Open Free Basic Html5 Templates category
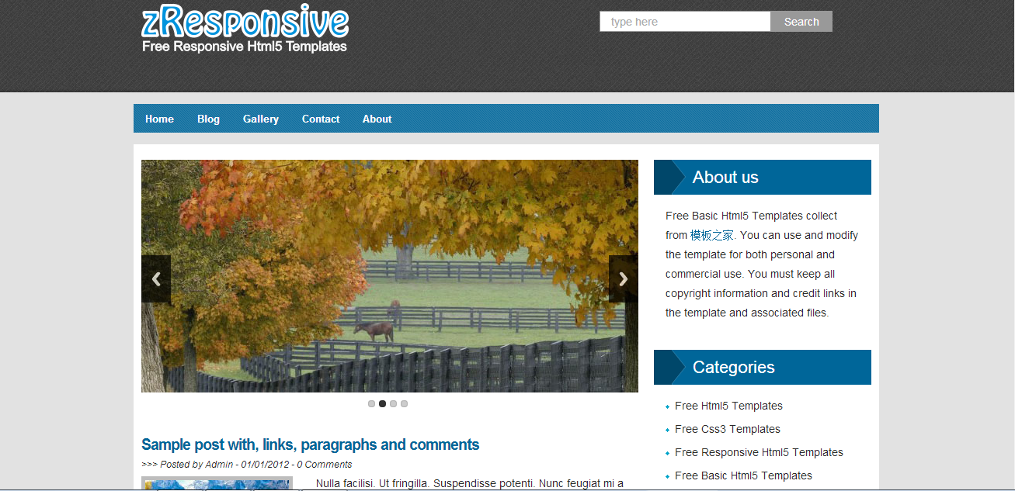This screenshot has width=1015, height=491. pyautogui.click(x=743, y=475)
